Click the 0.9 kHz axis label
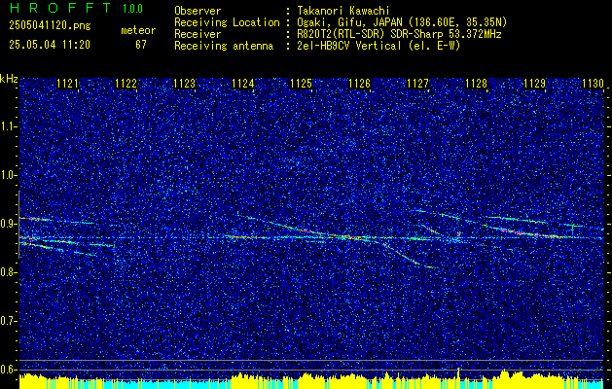The height and width of the screenshot is (389, 612). coord(9,224)
